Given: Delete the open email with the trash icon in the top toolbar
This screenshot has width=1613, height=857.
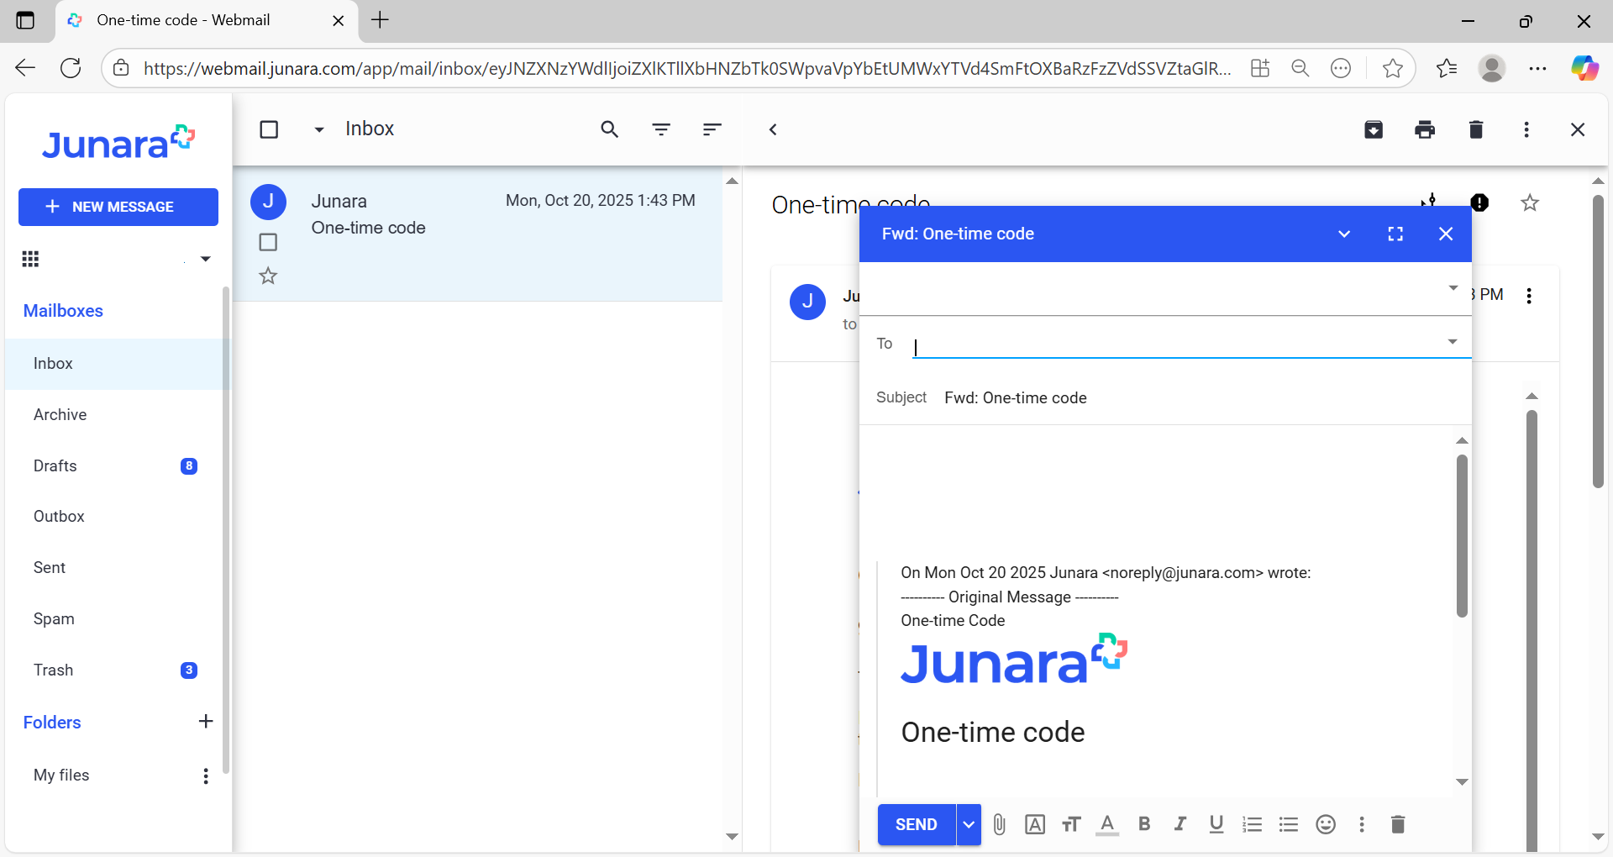Looking at the screenshot, I should tap(1476, 129).
